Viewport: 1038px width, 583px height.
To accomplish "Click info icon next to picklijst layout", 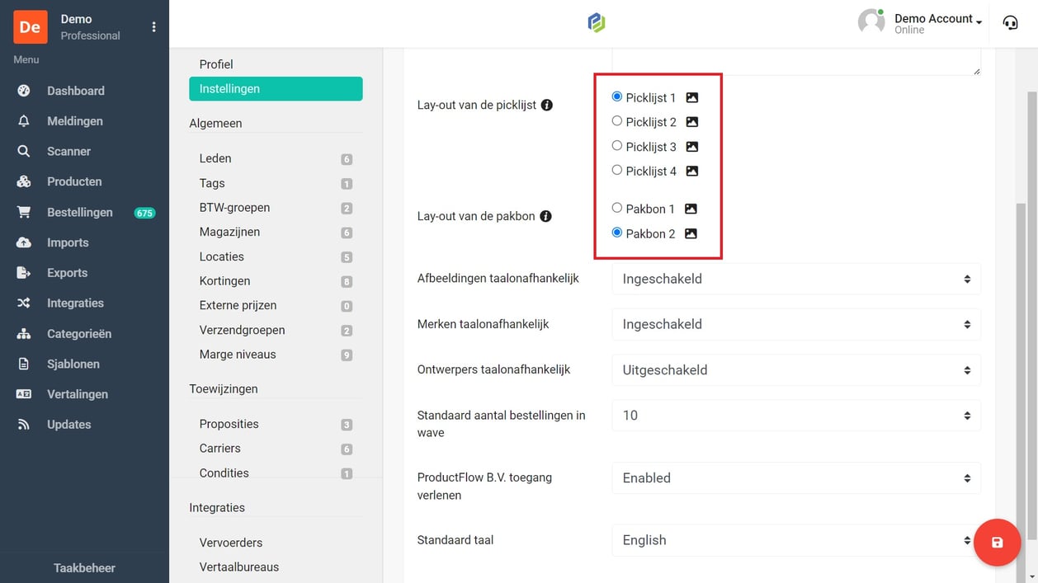I will (x=546, y=106).
